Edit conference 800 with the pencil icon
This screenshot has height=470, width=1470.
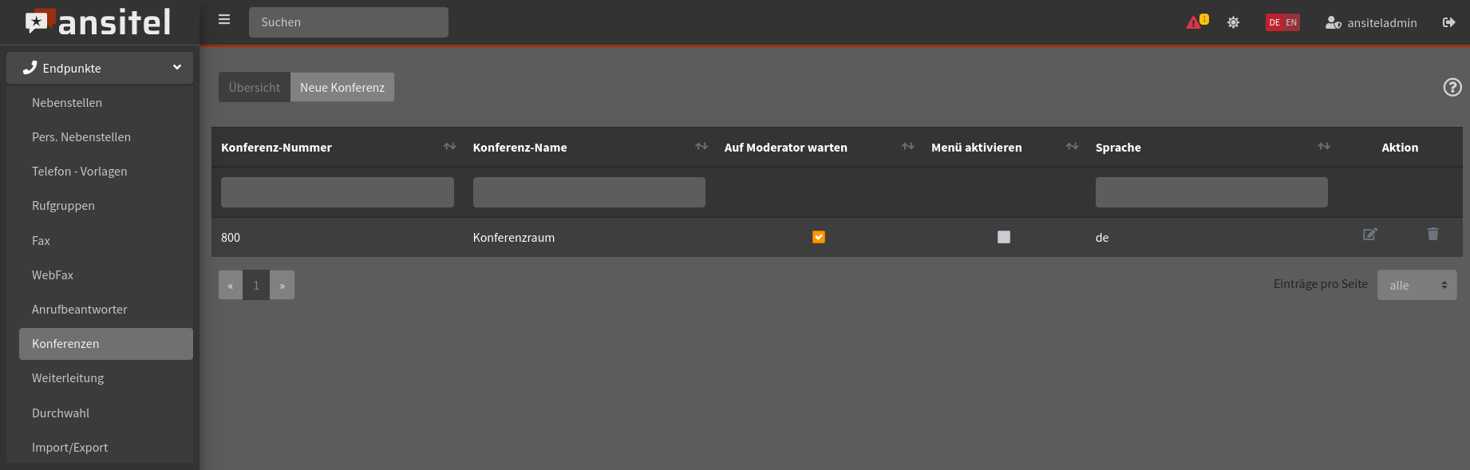pyautogui.click(x=1369, y=235)
